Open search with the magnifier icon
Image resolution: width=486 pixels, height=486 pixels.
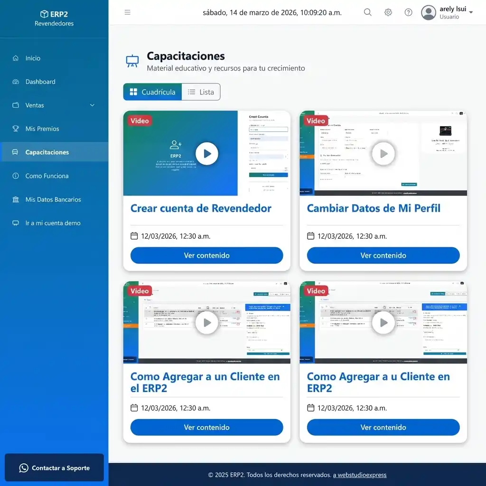coord(368,12)
